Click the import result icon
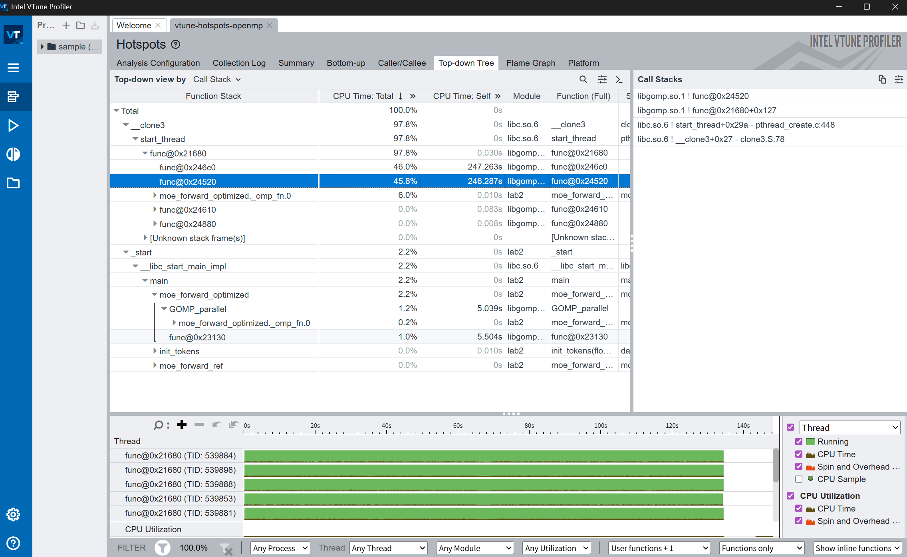The image size is (907, 557). click(x=95, y=25)
